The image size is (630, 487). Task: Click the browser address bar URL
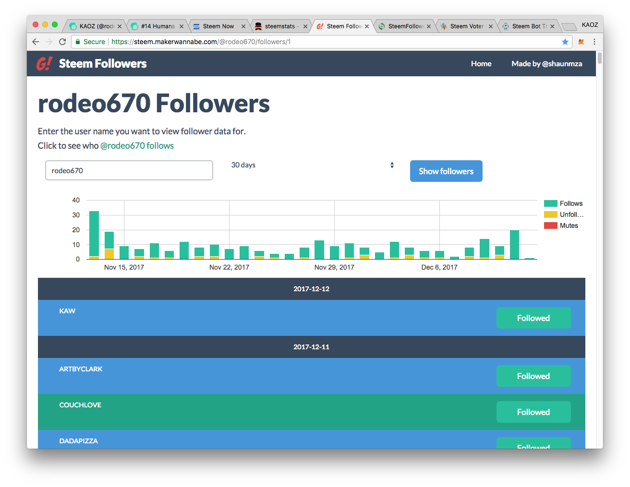pos(201,42)
